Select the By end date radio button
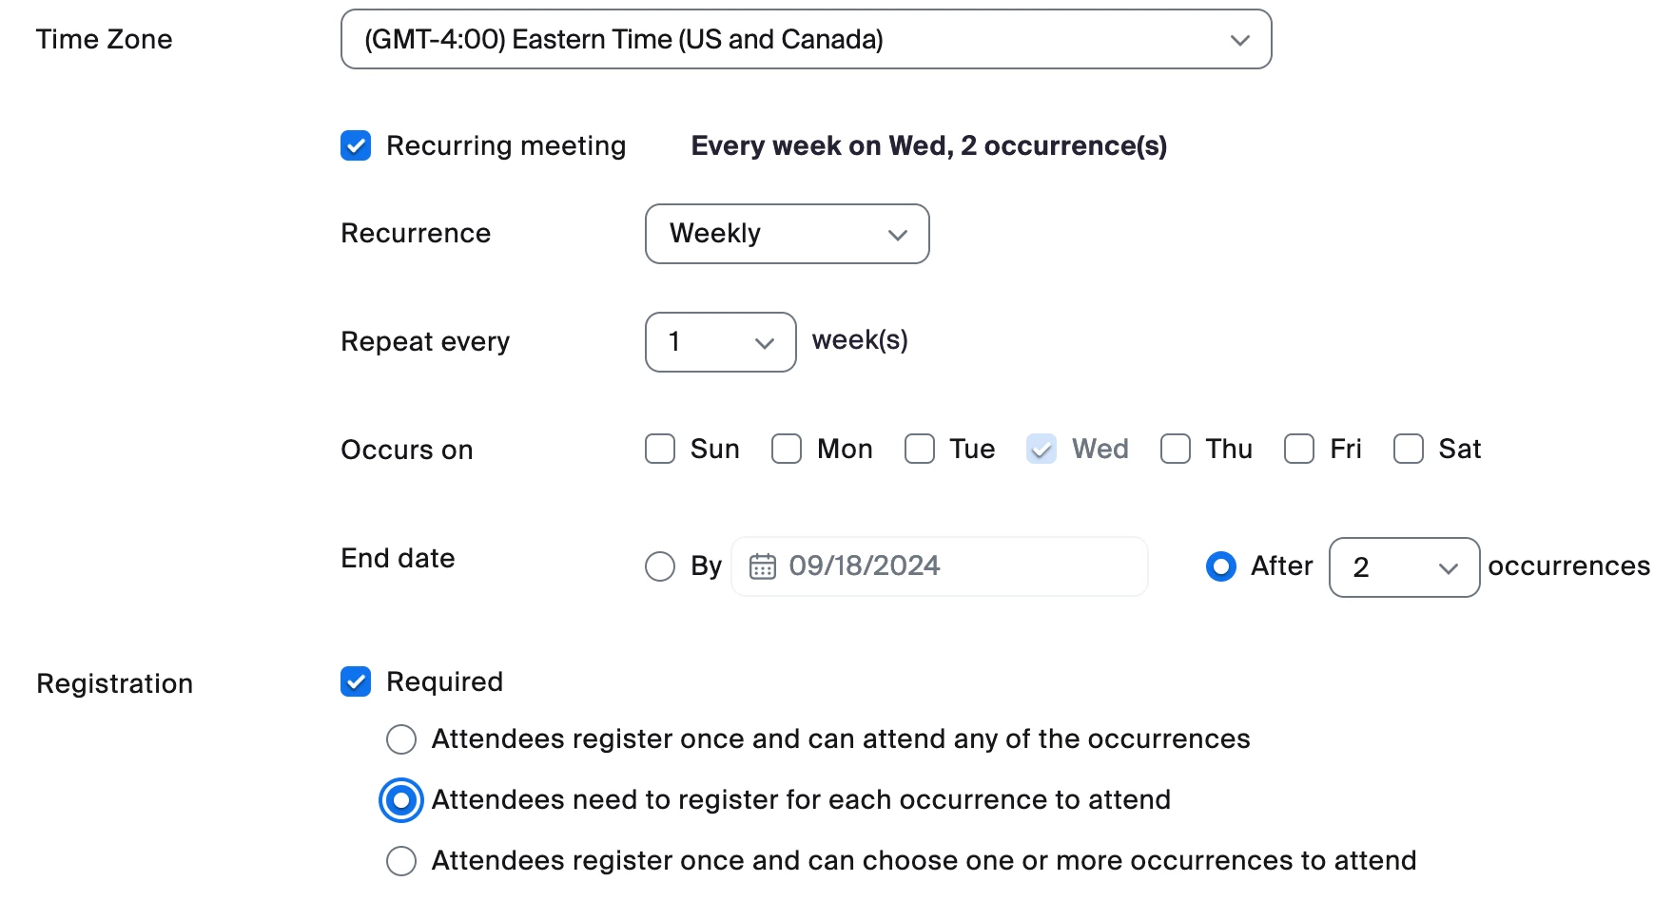Image resolution: width=1674 pixels, height=920 pixels. coord(660,566)
